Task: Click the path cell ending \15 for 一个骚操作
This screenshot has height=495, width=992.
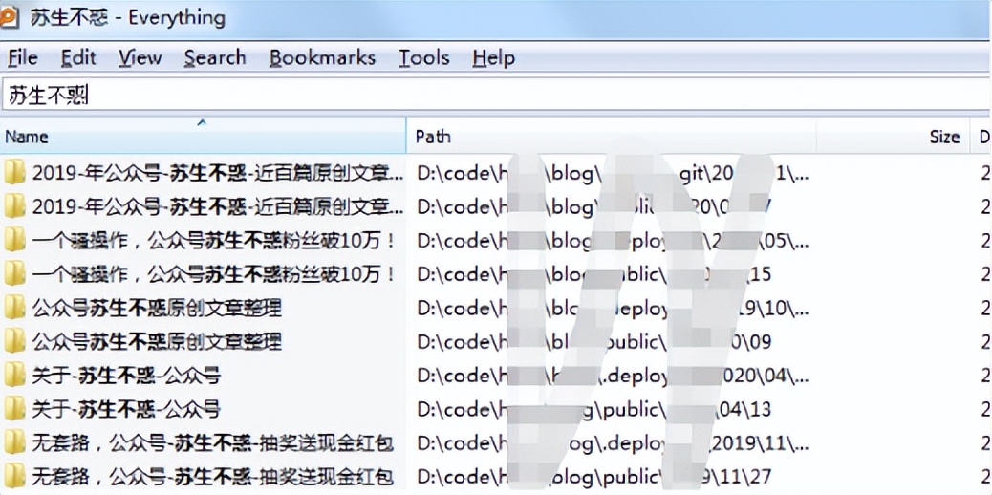Action: [594, 274]
